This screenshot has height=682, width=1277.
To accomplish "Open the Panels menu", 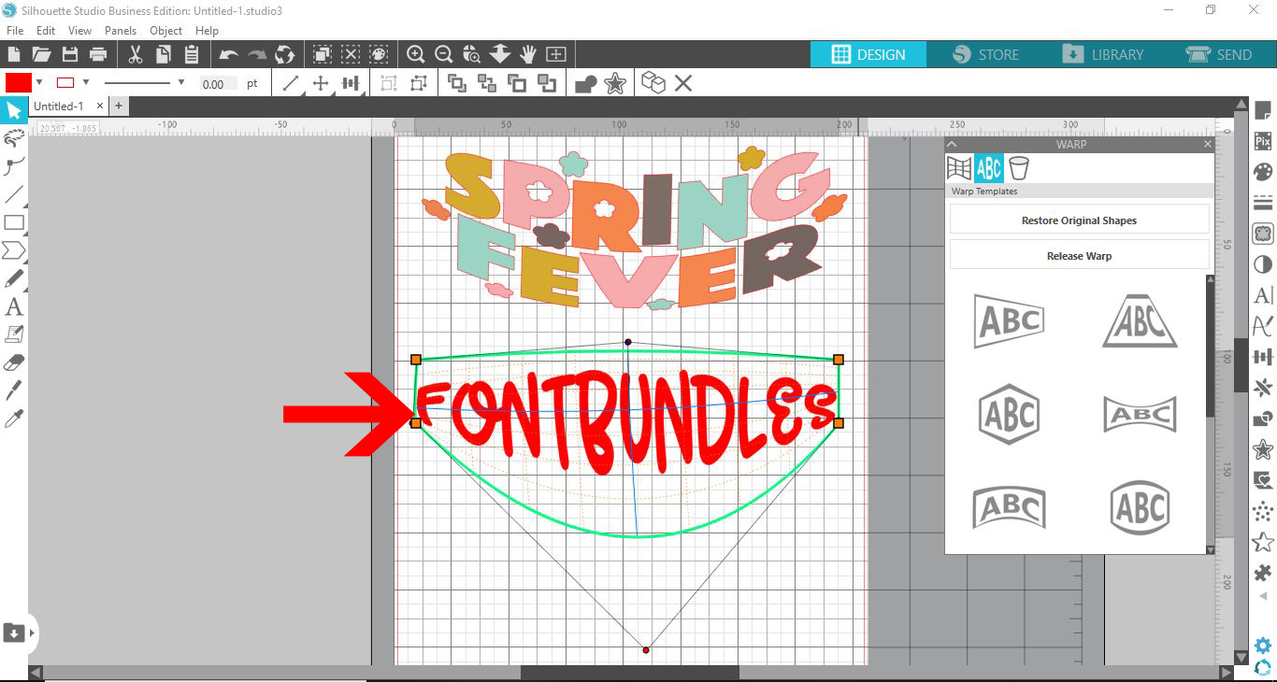I will point(121,31).
